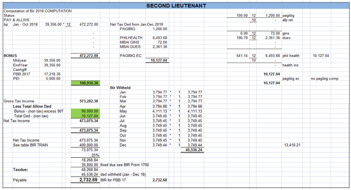Click the Gross Tax Income value 573,202.38
The height and width of the screenshot is (190, 351).
tap(89, 101)
